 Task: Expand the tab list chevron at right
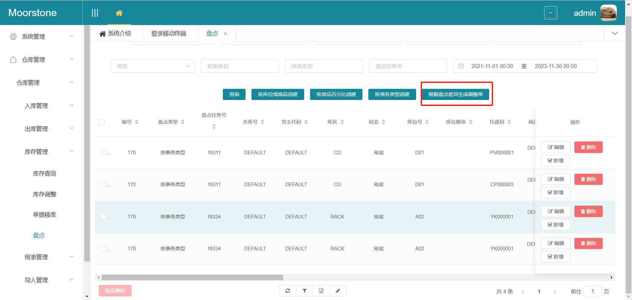pos(615,33)
